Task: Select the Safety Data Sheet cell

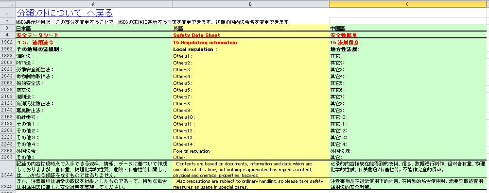Action: 250,35
